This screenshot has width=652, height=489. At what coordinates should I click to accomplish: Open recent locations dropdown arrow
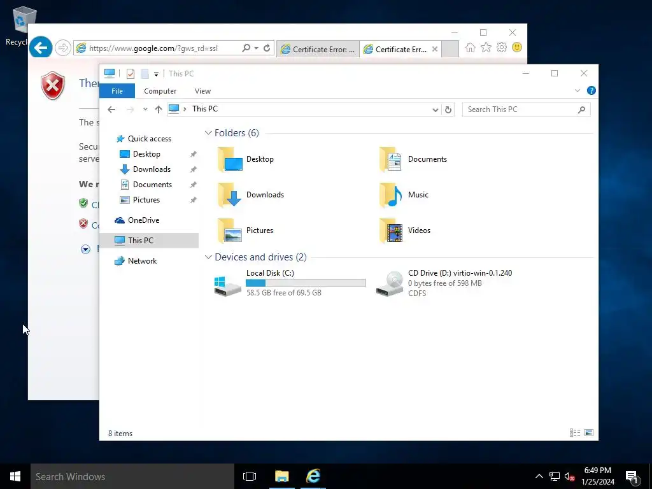(145, 110)
